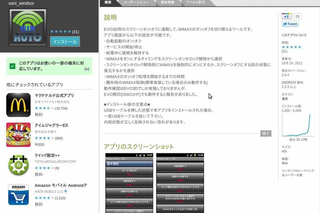Click the アプリのスクリーンショット heading
This screenshot has width=320, height=213.
[139, 146]
